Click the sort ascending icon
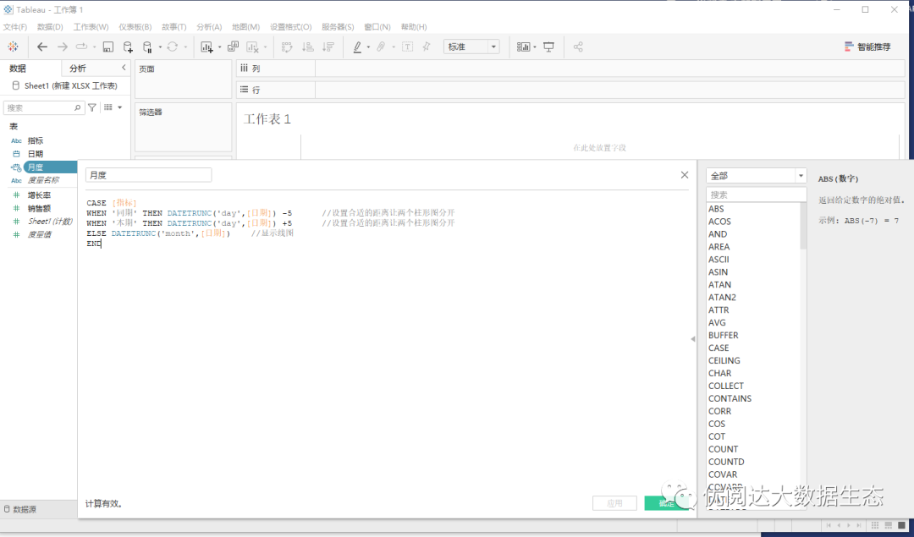The height and width of the screenshot is (537, 914). pyautogui.click(x=308, y=47)
